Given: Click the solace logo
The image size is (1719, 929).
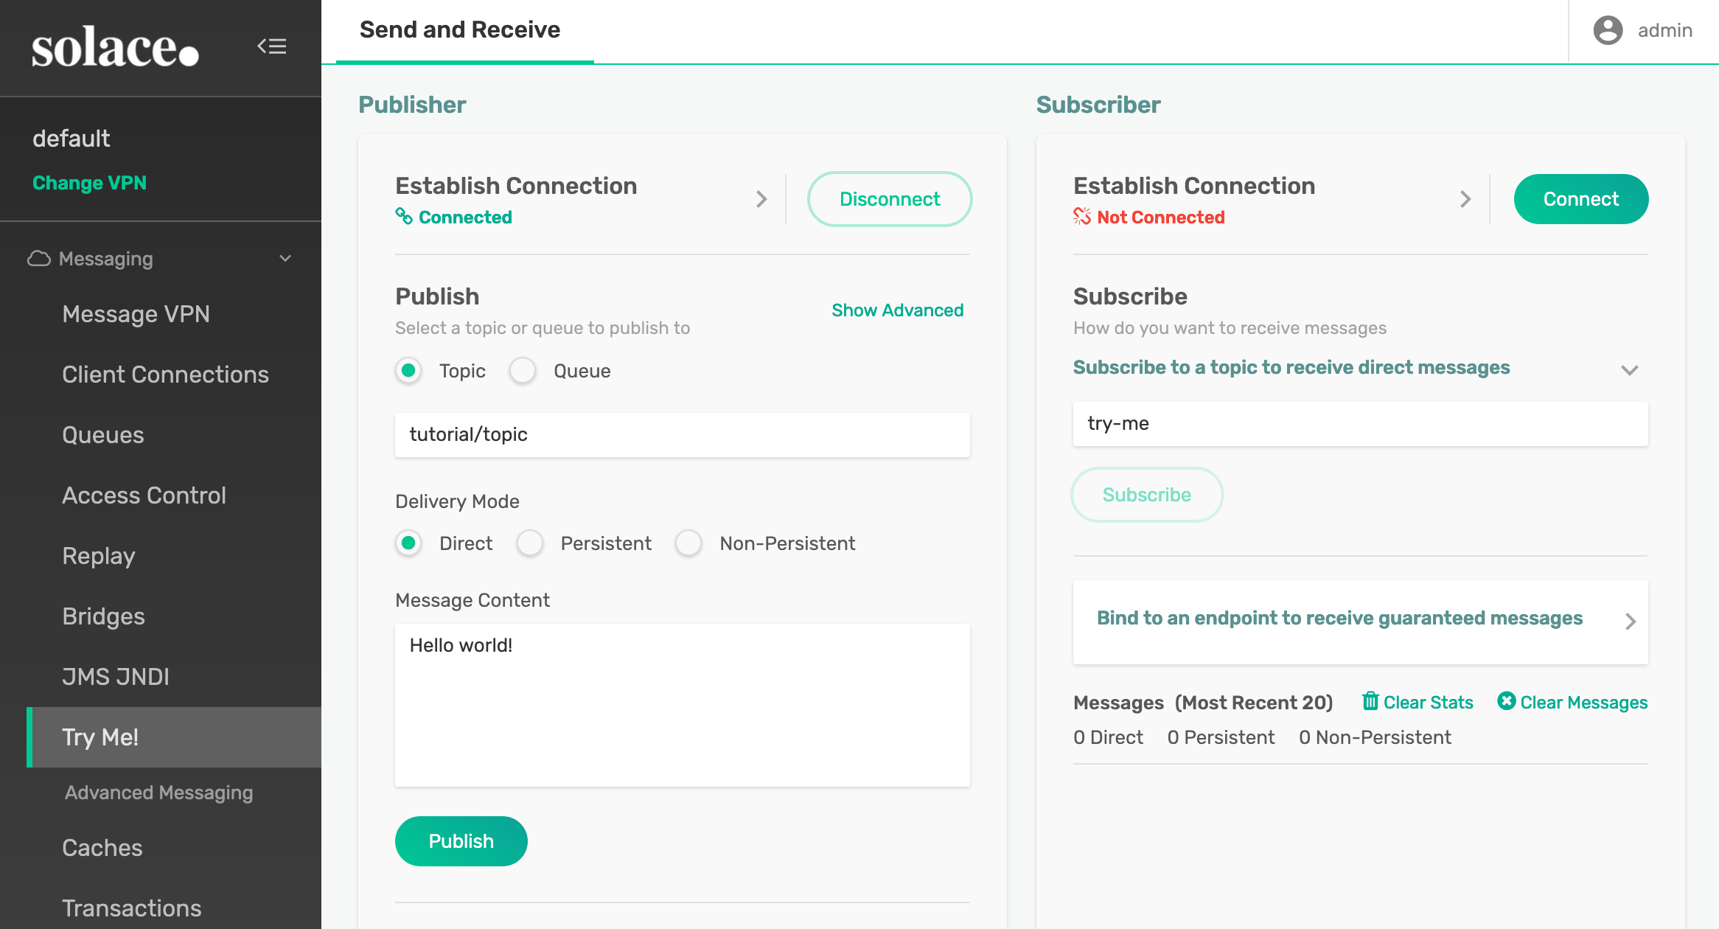Looking at the screenshot, I should click(x=115, y=48).
